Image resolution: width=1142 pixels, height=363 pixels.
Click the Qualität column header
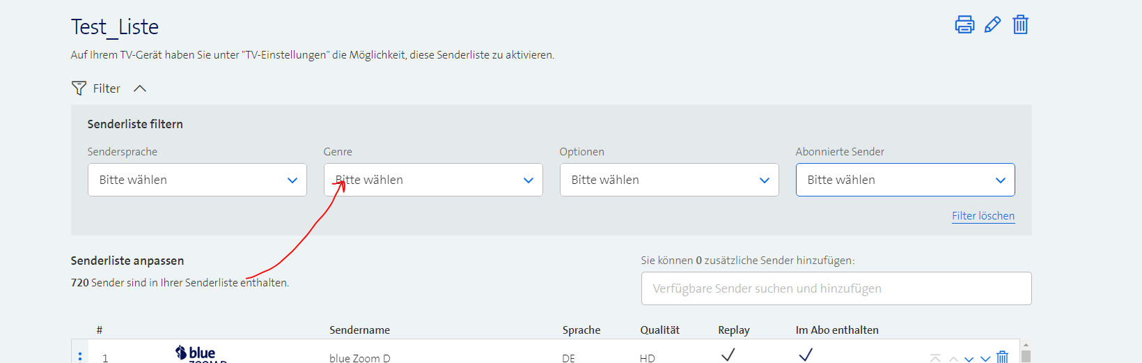point(660,330)
